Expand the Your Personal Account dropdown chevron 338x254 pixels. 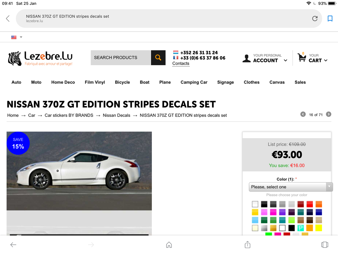(285, 60)
